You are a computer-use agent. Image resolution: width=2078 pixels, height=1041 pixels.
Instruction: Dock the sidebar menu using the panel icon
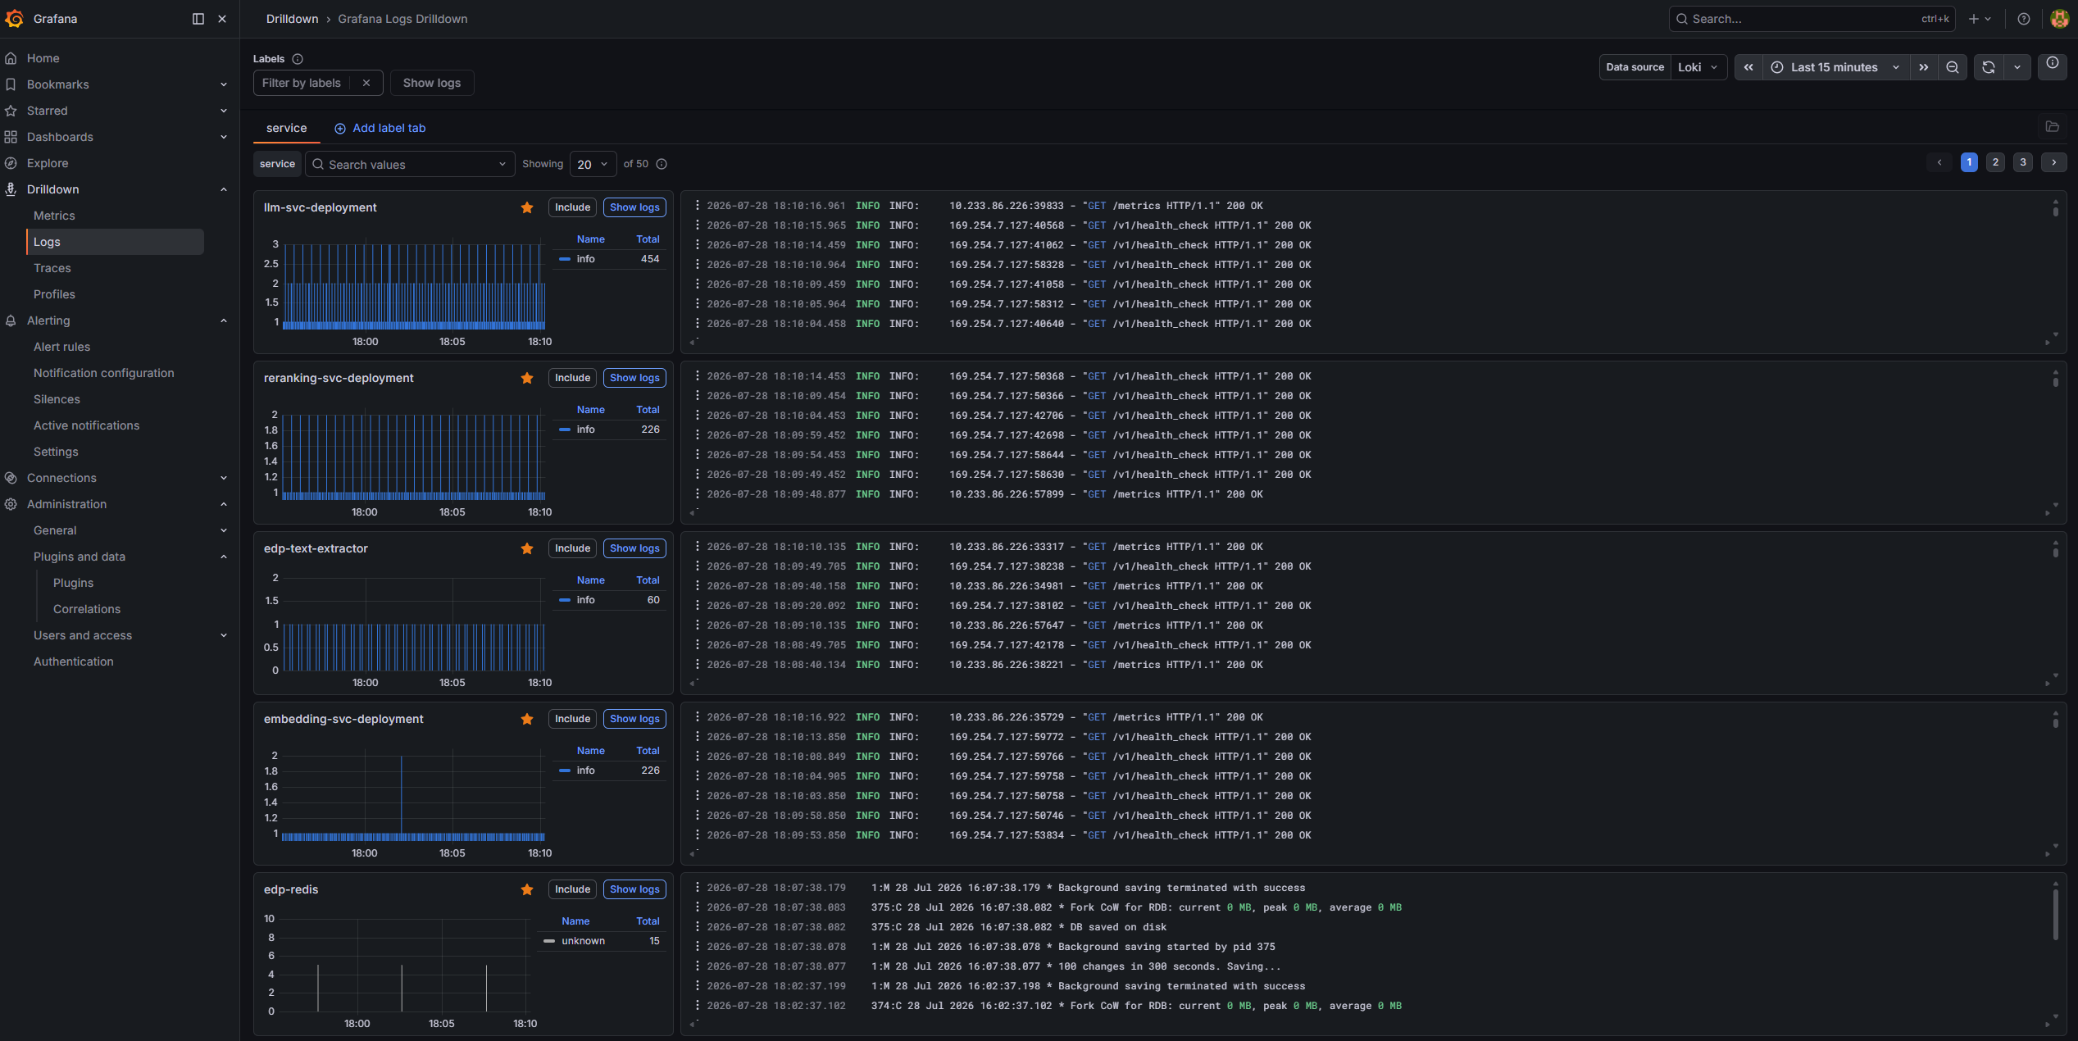[x=198, y=19]
